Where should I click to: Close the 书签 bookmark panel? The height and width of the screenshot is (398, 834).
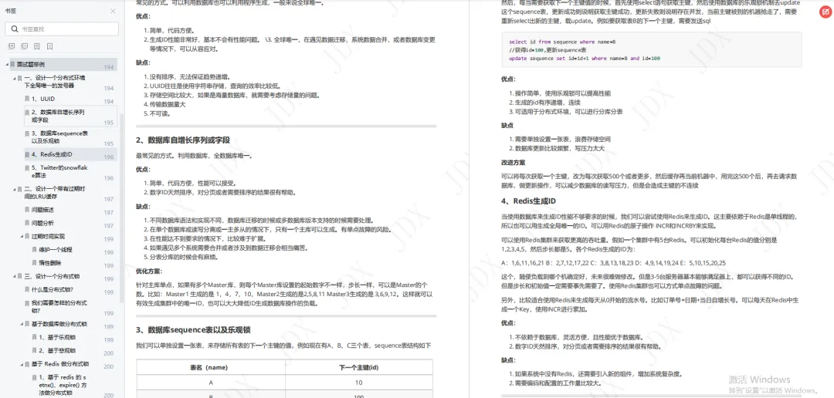(113, 11)
